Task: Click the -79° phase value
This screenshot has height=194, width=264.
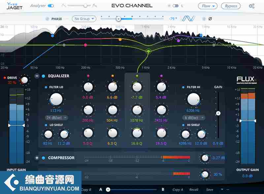Action: tap(173, 19)
